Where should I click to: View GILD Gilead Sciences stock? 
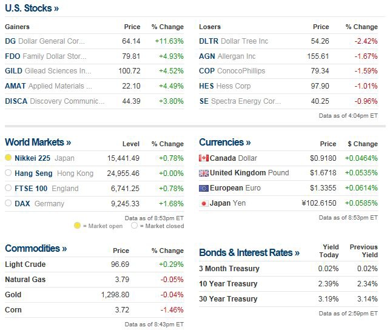[x=48, y=71]
